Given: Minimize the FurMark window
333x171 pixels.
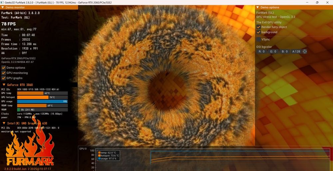Looking at the screenshot, I should click(x=307, y=3).
